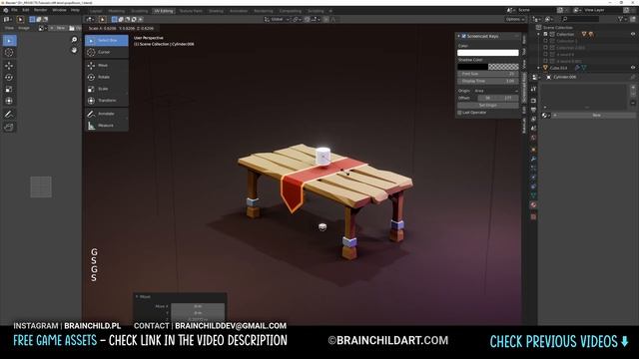
Task: Toggle the checkbox of the fourth row under Collection in the outliner
Action: [x=546, y=55]
